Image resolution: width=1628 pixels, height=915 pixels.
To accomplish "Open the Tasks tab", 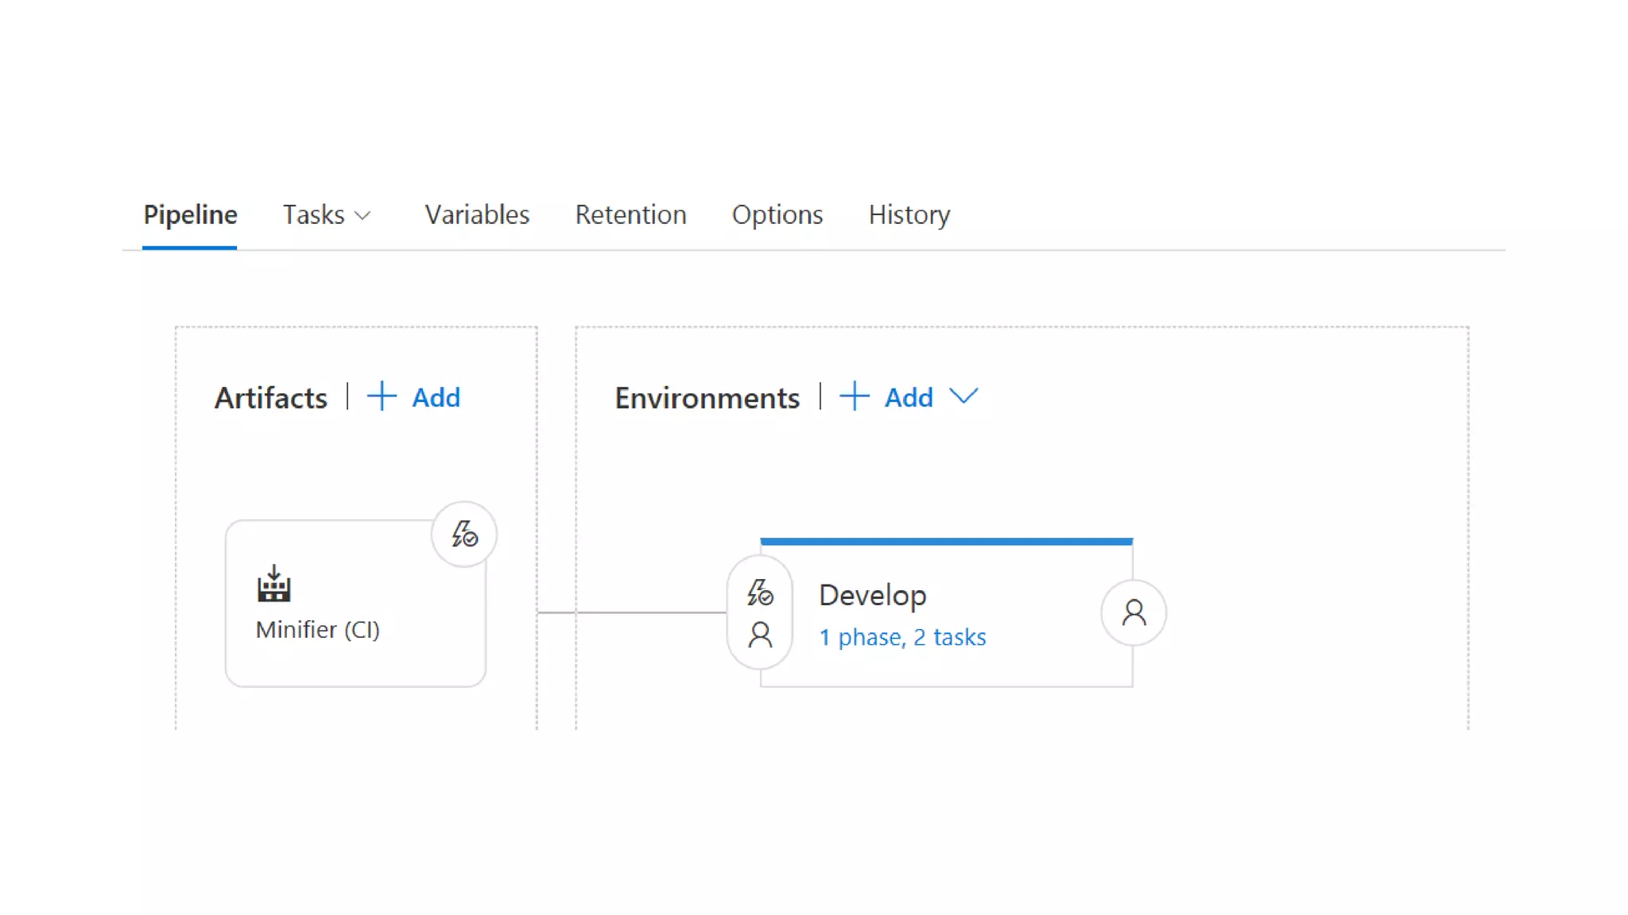I will point(314,214).
